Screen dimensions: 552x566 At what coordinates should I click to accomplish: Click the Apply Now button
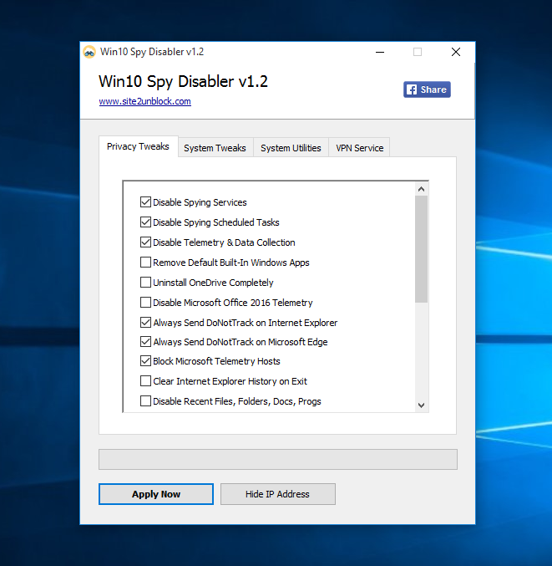click(156, 494)
